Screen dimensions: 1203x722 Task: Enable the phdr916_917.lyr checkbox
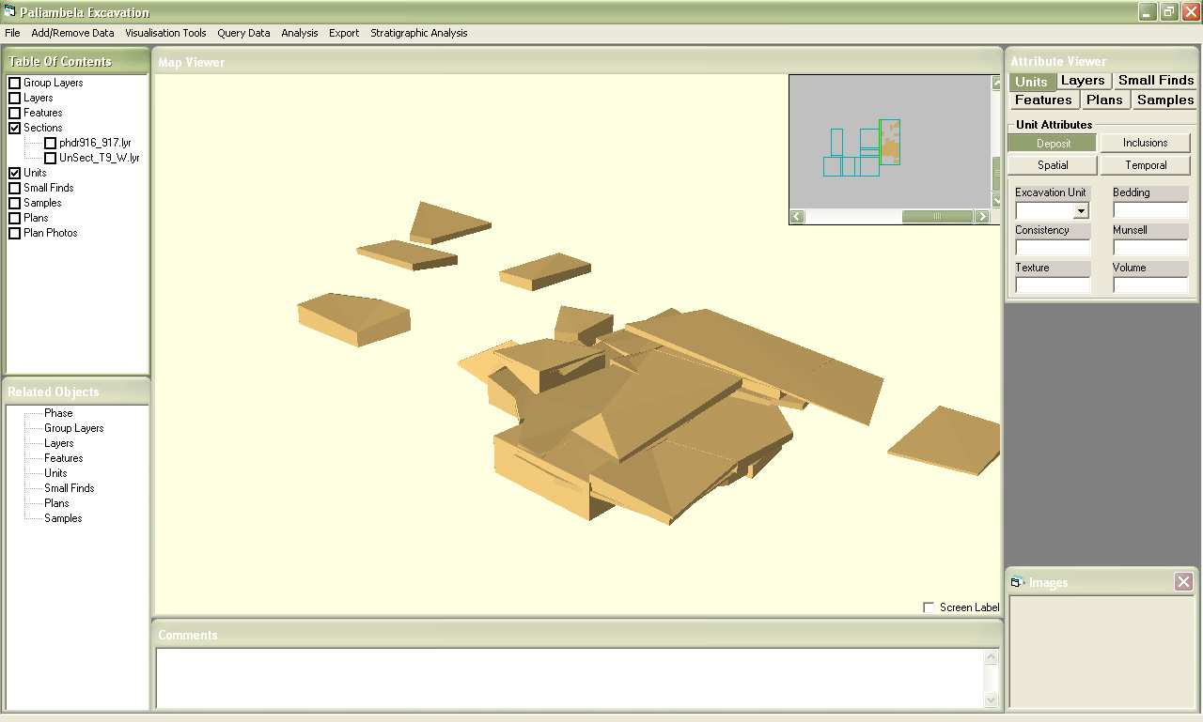51,143
